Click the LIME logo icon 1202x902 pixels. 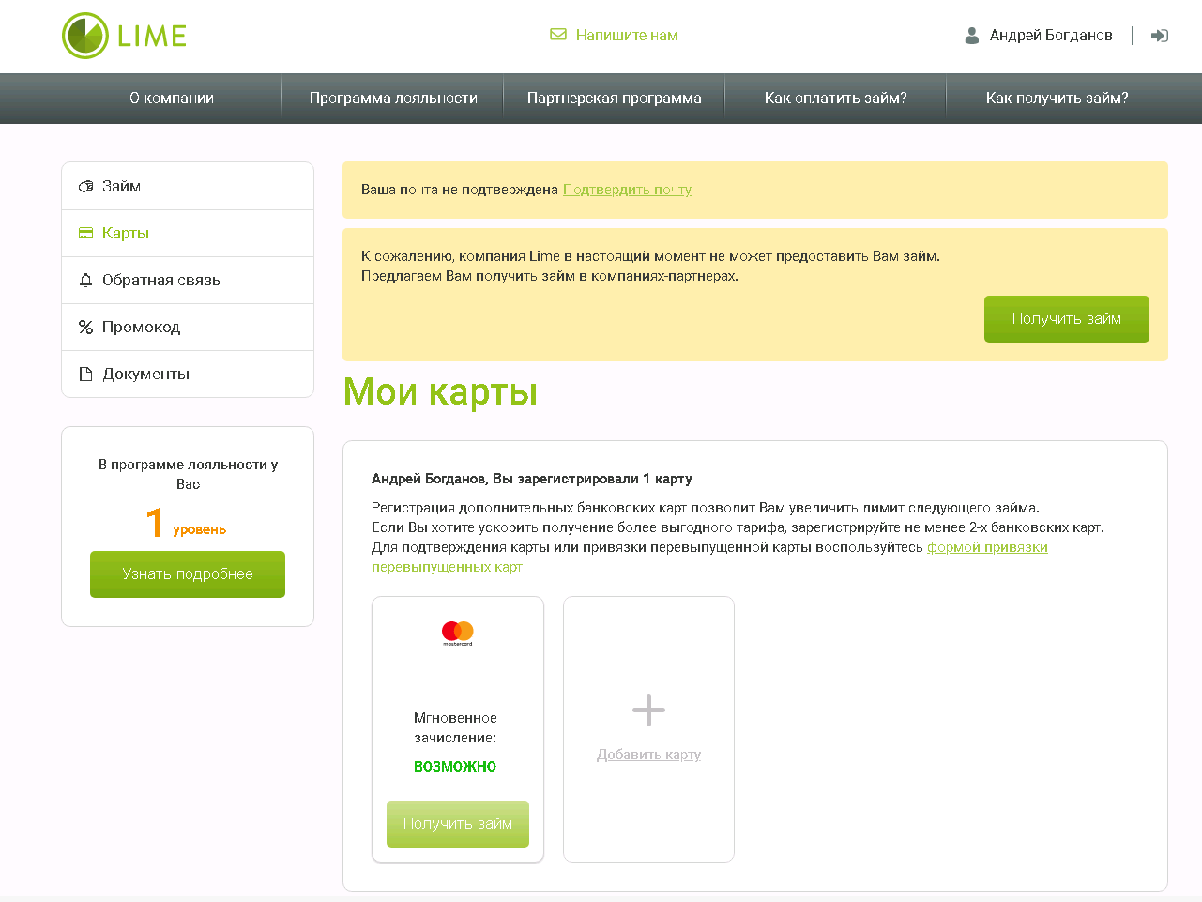tap(85, 36)
